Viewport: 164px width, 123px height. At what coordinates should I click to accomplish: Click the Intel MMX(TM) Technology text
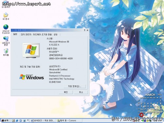click(62, 79)
